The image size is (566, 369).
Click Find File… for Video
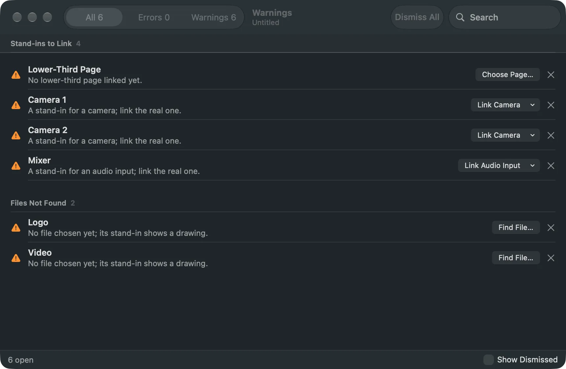tap(516, 258)
